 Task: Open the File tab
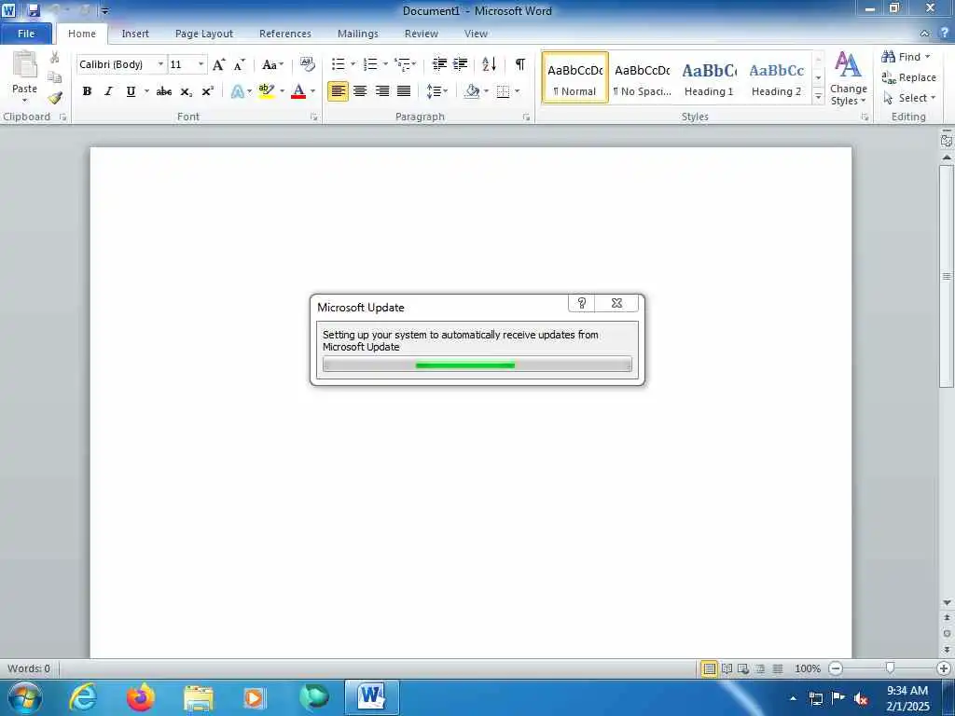[26, 34]
